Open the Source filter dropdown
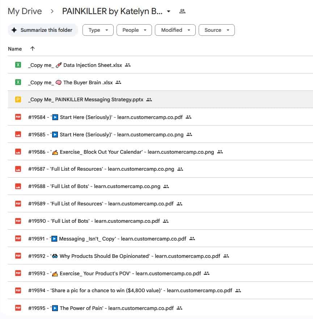The height and width of the screenshot is (319, 313). (216, 30)
